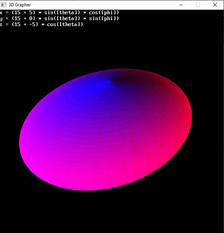Click the red right edge of the ellipsoid

(x=185, y=123)
